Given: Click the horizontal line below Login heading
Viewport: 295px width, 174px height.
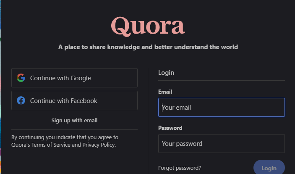Looking at the screenshot, I should [222, 81].
